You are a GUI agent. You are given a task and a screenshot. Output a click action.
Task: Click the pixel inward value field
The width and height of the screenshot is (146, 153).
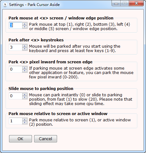(16, 69)
